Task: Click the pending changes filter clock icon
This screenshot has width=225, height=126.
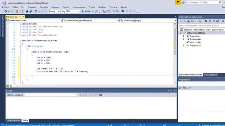Action: [200, 21]
